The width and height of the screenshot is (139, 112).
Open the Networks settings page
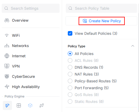pyautogui.click(x=20, y=46)
